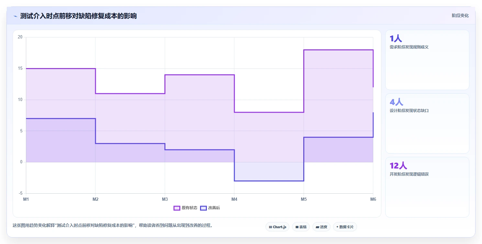
Task: Toggle the 原有状态 dataset legend label
Action: coord(189,208)
